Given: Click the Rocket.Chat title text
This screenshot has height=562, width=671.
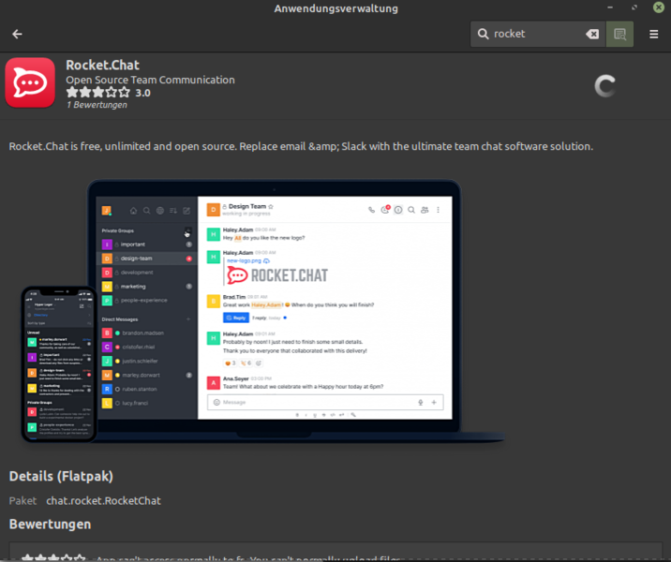Looking at the screenshot, I should pos(103,65).
